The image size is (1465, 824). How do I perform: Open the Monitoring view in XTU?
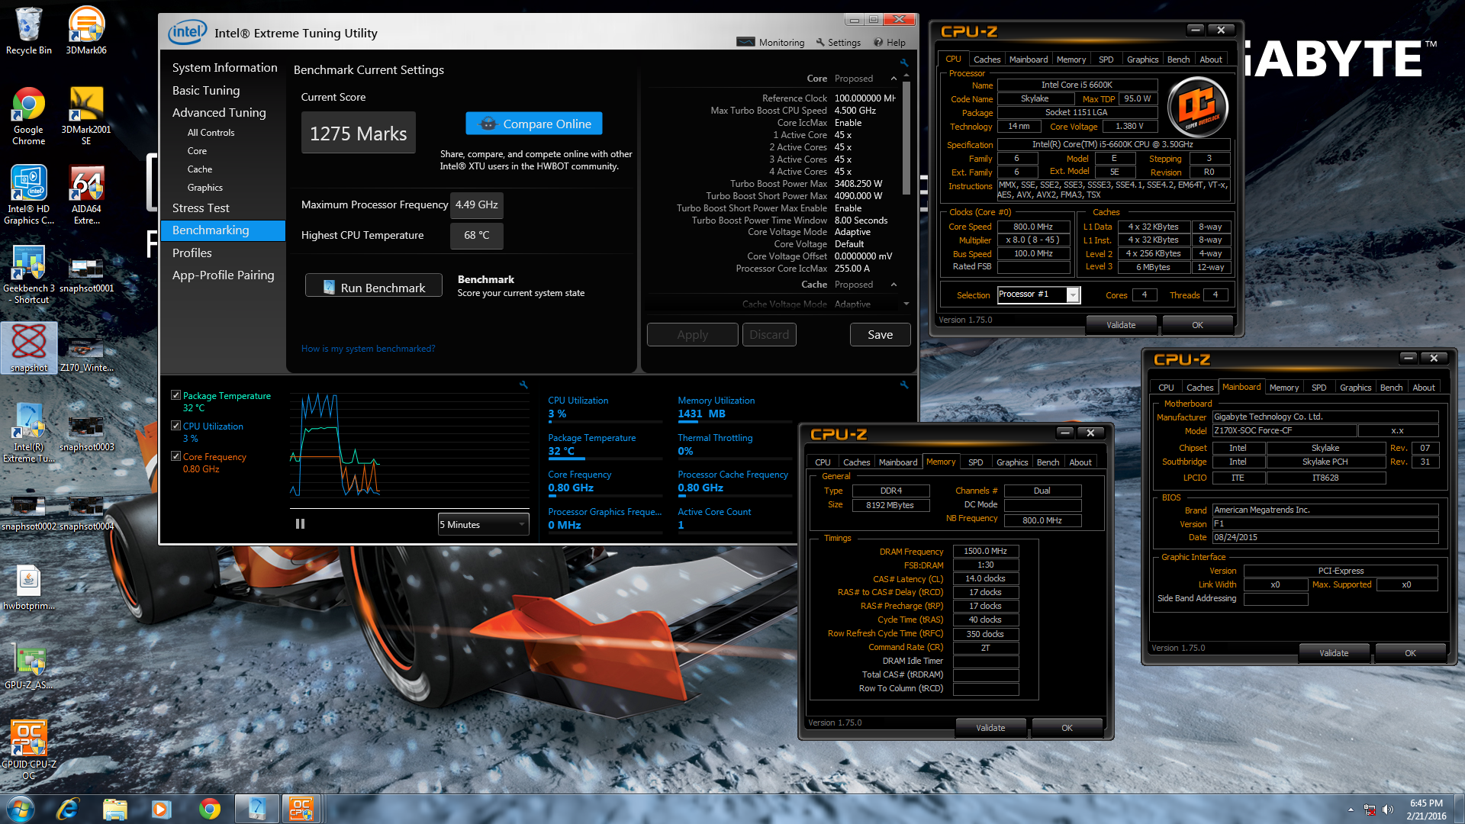click(x=771, y=43)
